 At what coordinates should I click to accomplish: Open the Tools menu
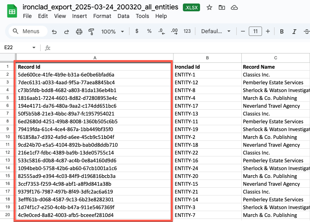click(142, 16)
